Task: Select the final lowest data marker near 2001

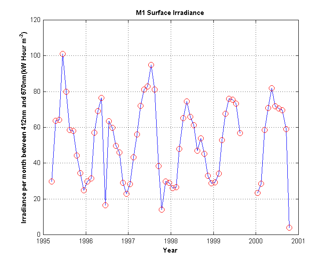Action: coord(289,227)
